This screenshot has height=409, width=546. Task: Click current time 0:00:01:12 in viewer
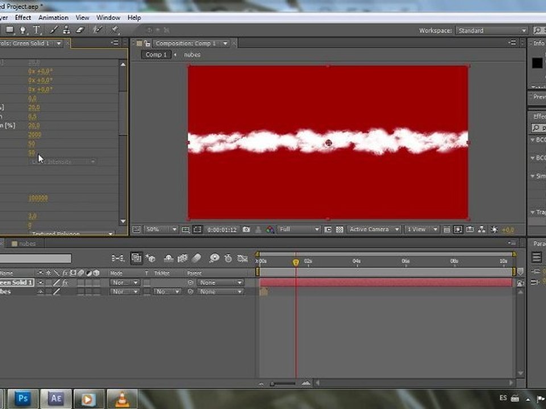(x=222, y=230)
